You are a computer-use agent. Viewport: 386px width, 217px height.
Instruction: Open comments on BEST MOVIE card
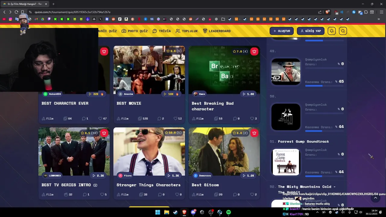coord(159,118)
